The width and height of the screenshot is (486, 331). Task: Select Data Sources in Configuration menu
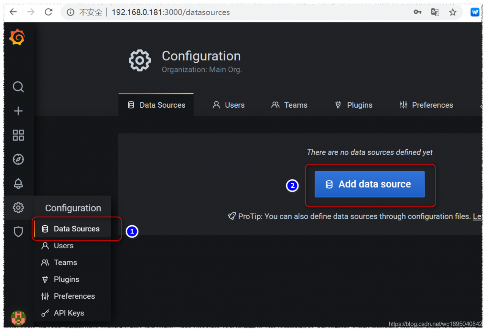pyautogui.click(x=76, y=229)
